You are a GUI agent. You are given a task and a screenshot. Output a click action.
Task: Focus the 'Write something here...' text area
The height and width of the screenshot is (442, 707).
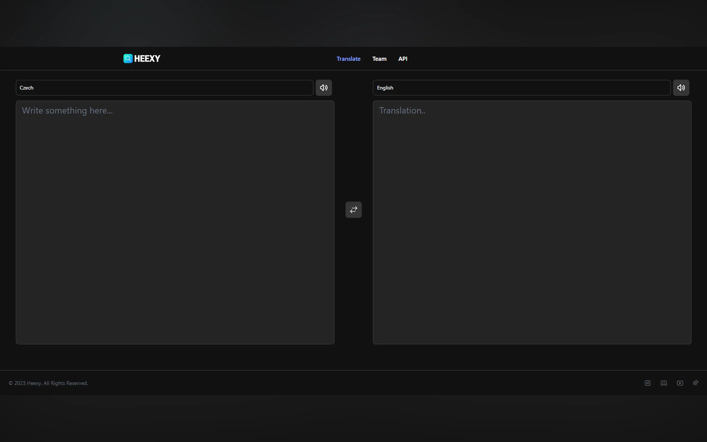(175, 222)
